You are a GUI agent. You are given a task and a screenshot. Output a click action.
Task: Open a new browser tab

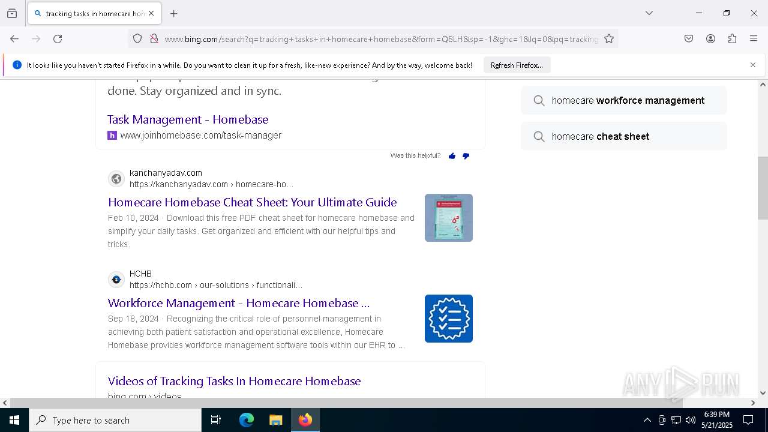click(174, 13)
